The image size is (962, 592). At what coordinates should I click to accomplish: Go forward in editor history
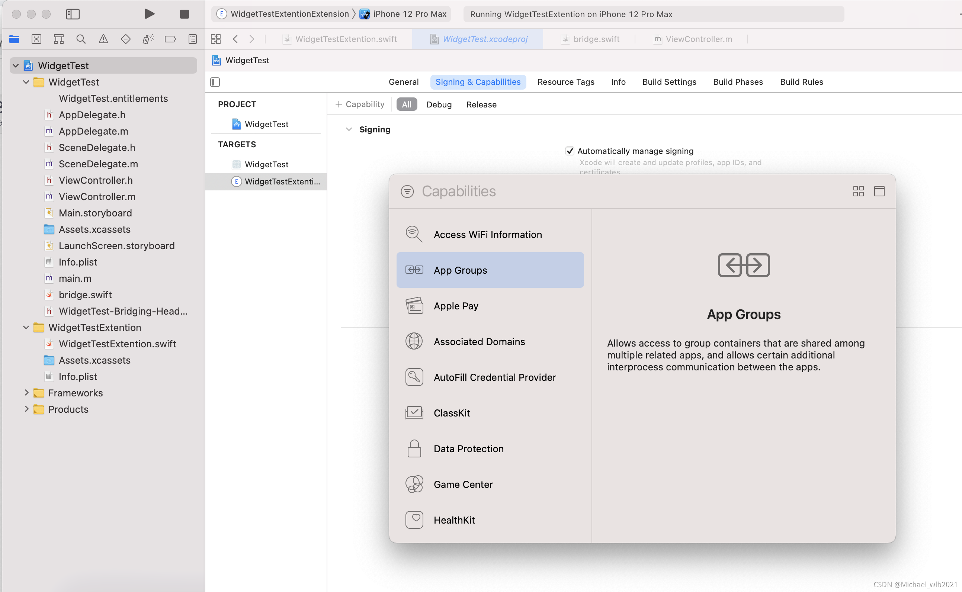(252, 39)
